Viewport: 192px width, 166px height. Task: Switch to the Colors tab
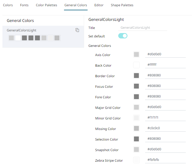coord(8,5)
